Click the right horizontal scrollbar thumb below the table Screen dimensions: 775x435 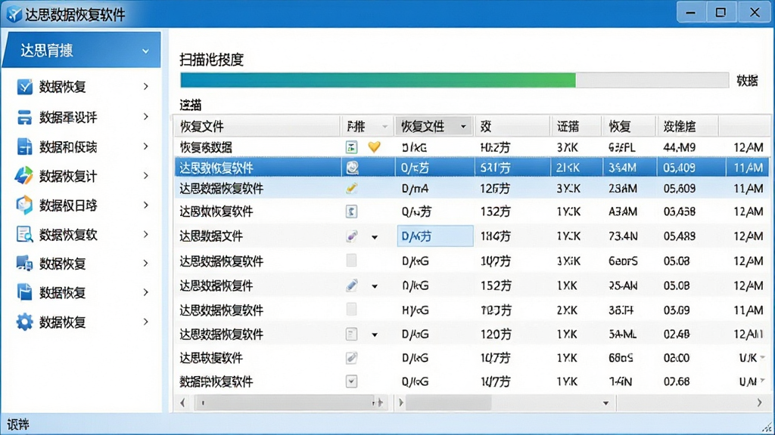coord(448,403)
